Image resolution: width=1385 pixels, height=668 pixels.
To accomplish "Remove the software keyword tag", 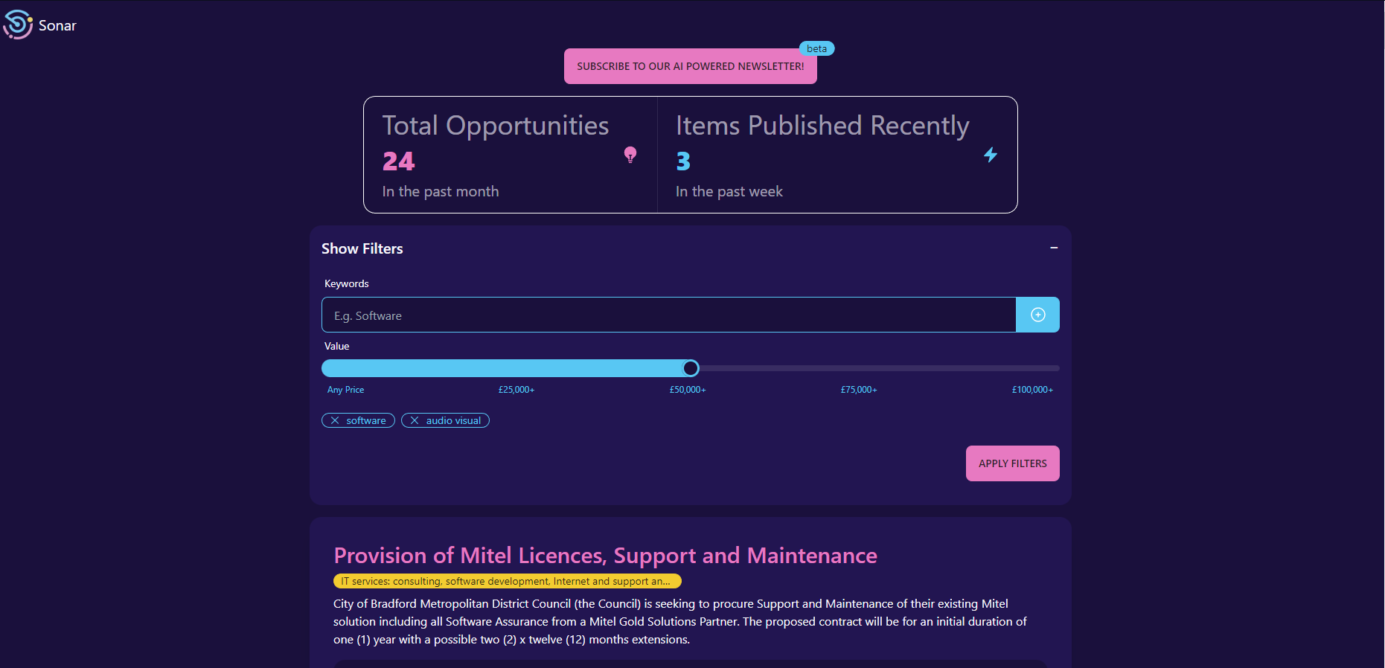I will click(x=335, y=420).
